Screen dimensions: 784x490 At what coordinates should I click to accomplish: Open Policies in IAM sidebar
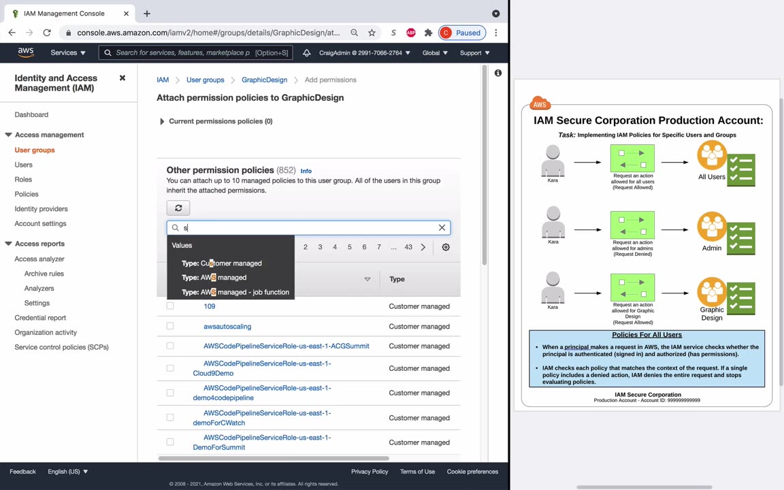27,194
